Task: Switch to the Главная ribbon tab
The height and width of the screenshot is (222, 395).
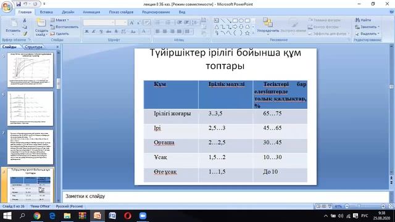Action: tap(25, 12)
